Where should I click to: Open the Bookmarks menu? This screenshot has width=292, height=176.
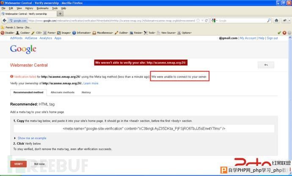coord(42,8)
